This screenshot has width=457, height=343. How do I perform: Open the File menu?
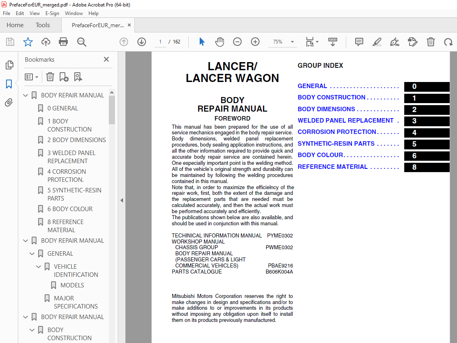6,13
